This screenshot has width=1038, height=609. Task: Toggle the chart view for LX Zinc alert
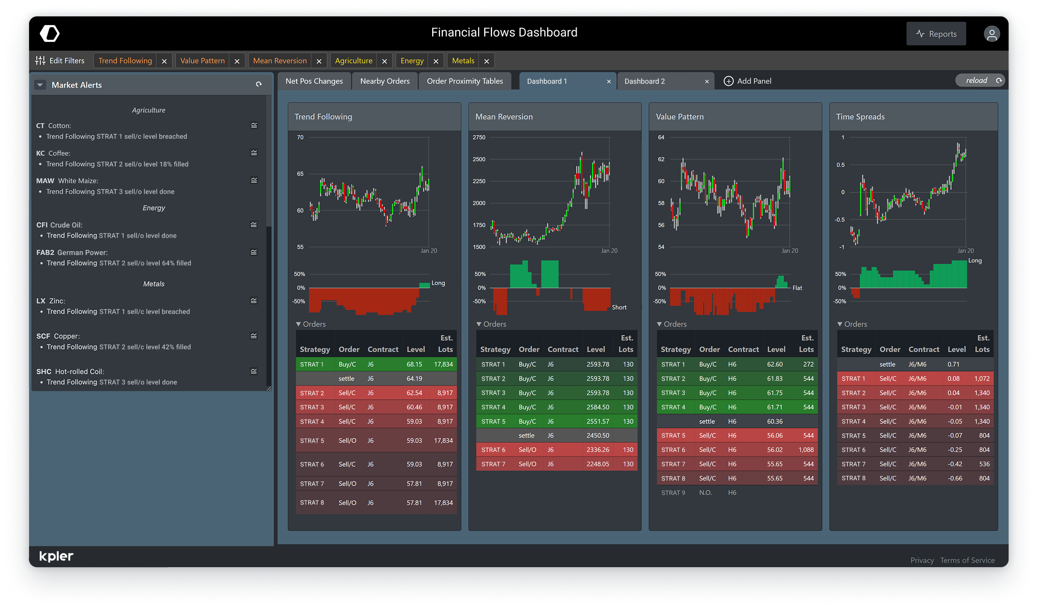[x=254, y=300]
